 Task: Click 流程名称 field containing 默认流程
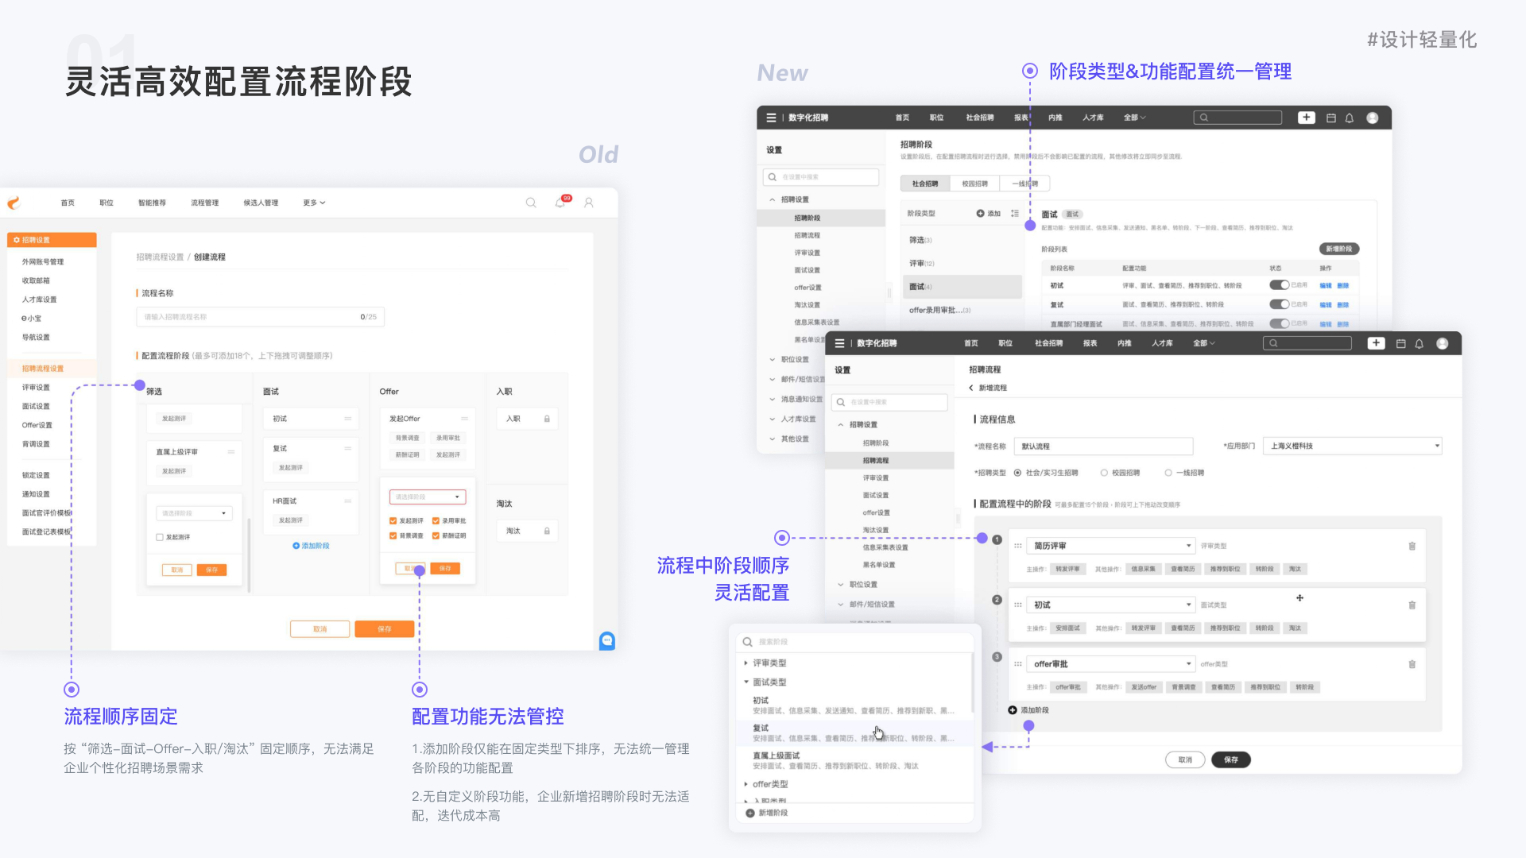tap(1104, 446)
